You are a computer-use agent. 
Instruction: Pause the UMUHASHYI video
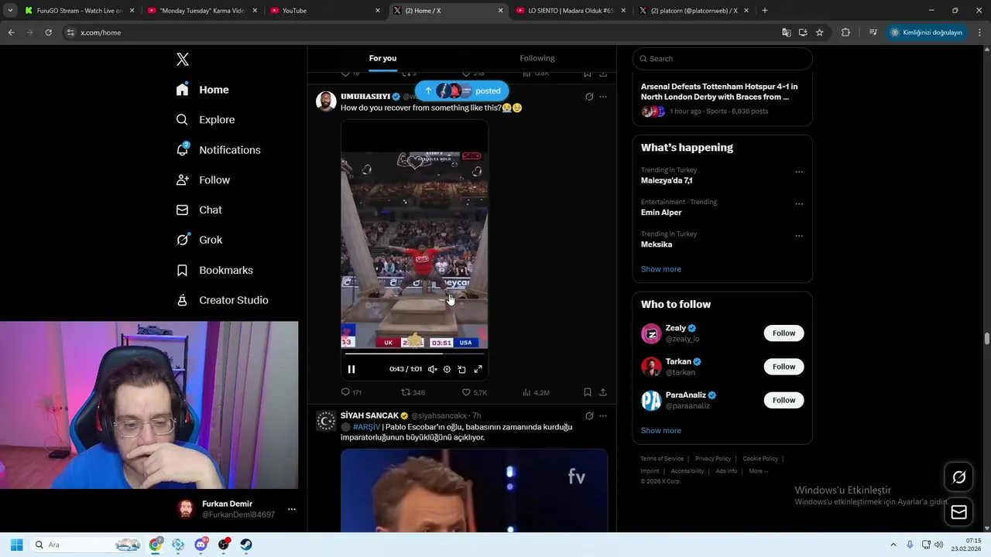point(351,369)
